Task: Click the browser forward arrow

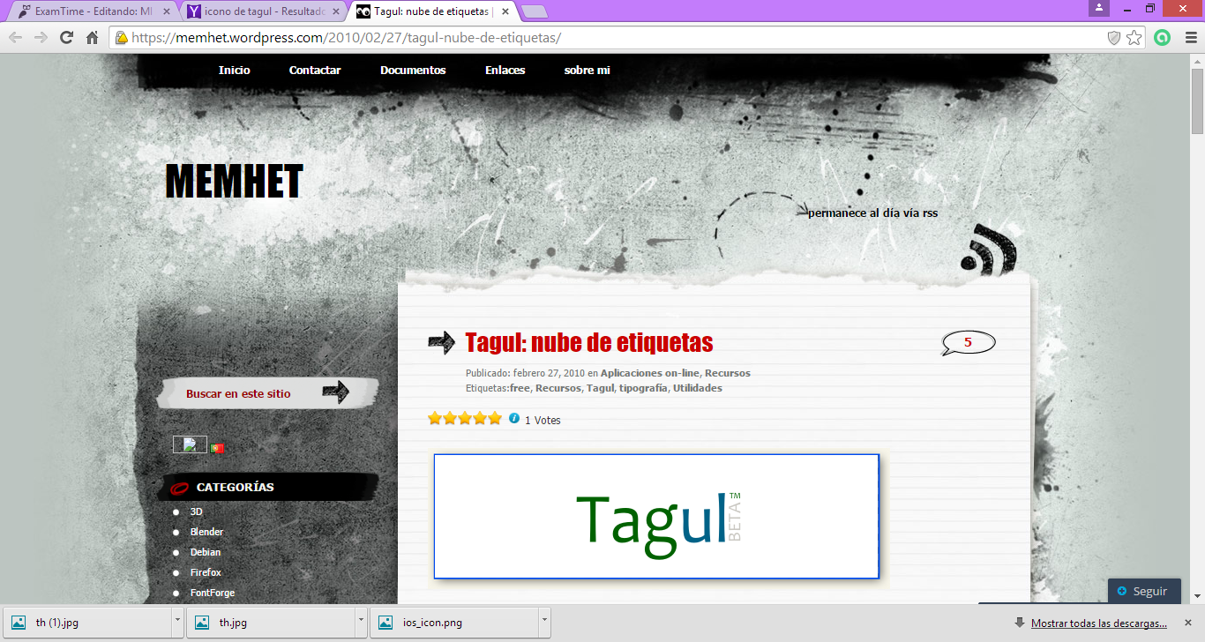Action: [41, 38]
